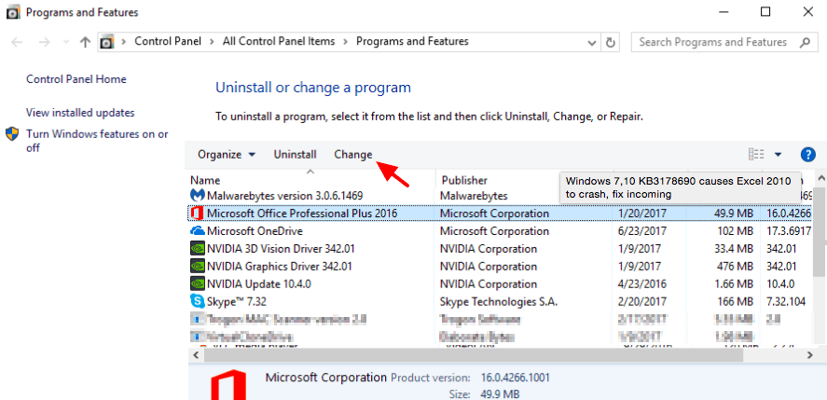The height and width of the screenshot is (400, 827).
Task: Click the 476 MB size cell
Action: point(735,266)
